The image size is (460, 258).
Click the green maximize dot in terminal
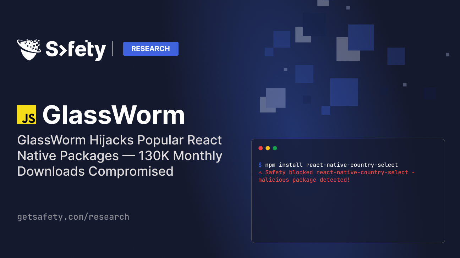(x=275, y=148)
